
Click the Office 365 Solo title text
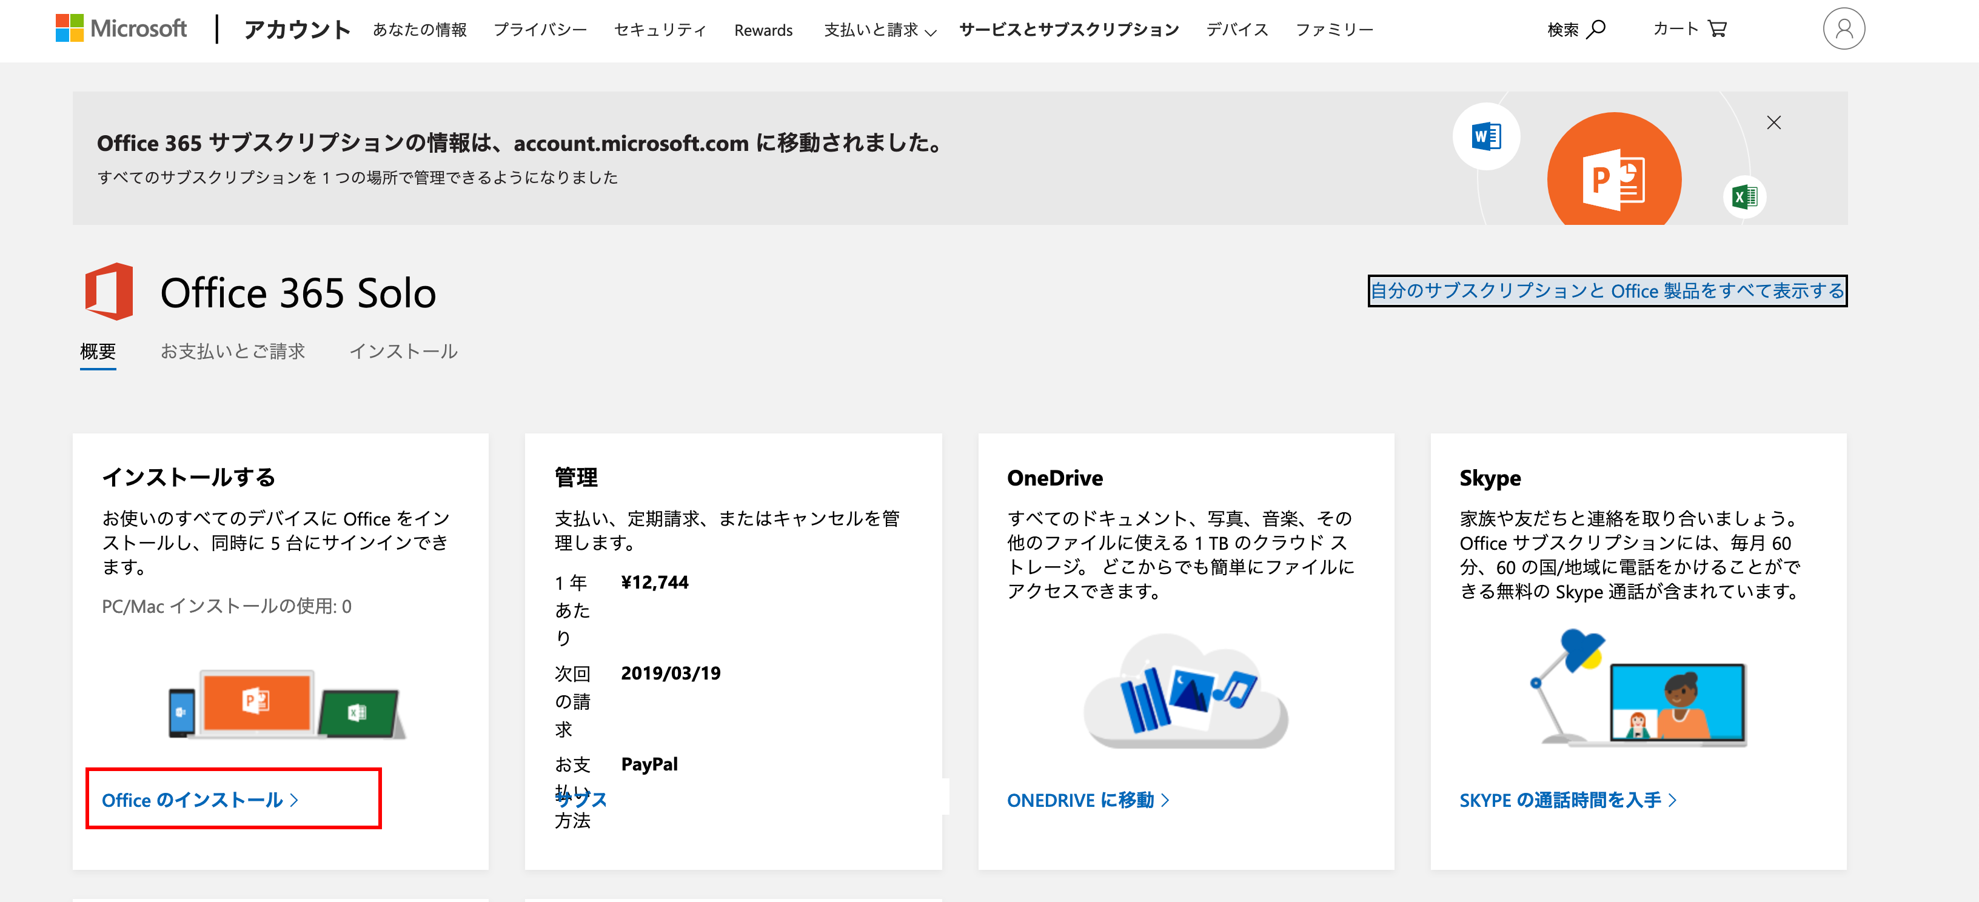click(x=298, y=293)
